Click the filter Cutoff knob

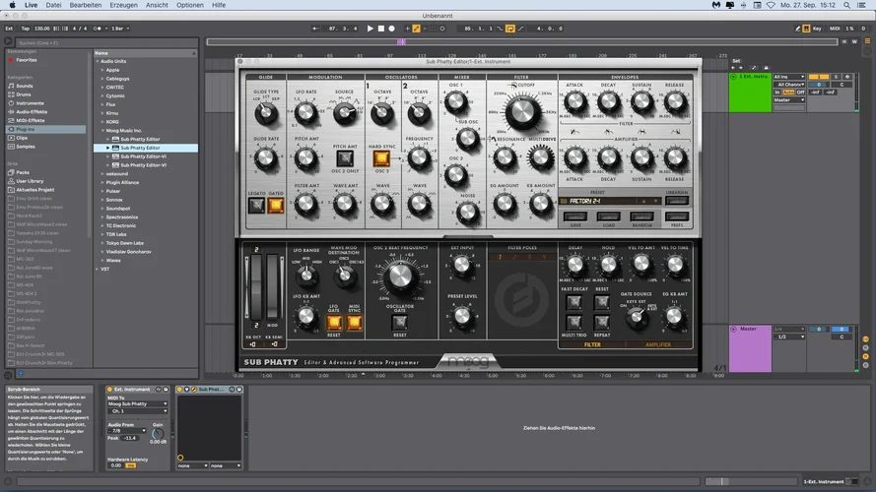pos(521,109)
